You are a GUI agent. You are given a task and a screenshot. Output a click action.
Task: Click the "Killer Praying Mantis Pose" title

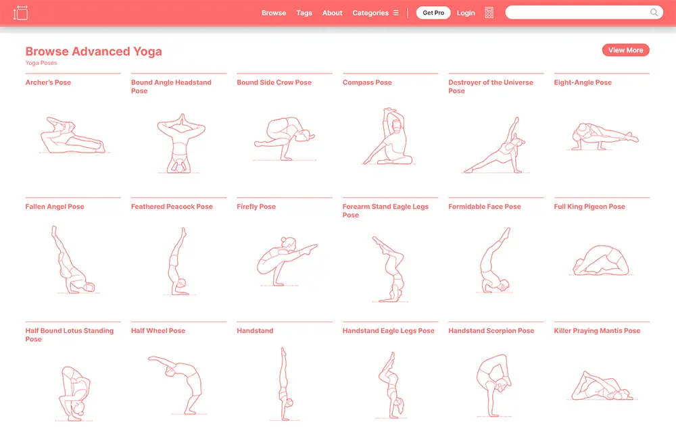point(597,330)
